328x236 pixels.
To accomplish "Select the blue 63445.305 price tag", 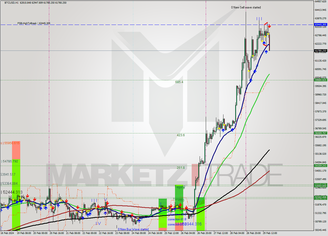I will point(321,25).
